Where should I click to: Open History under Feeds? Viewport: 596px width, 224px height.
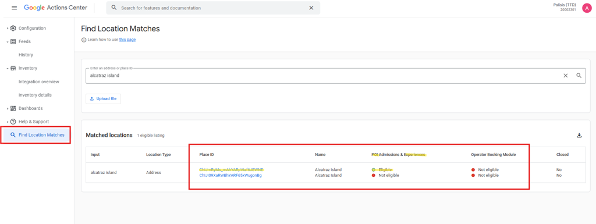click(26, 55)
